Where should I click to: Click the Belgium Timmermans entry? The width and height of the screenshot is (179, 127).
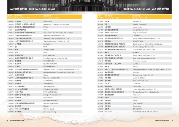(x=141, y=33)
